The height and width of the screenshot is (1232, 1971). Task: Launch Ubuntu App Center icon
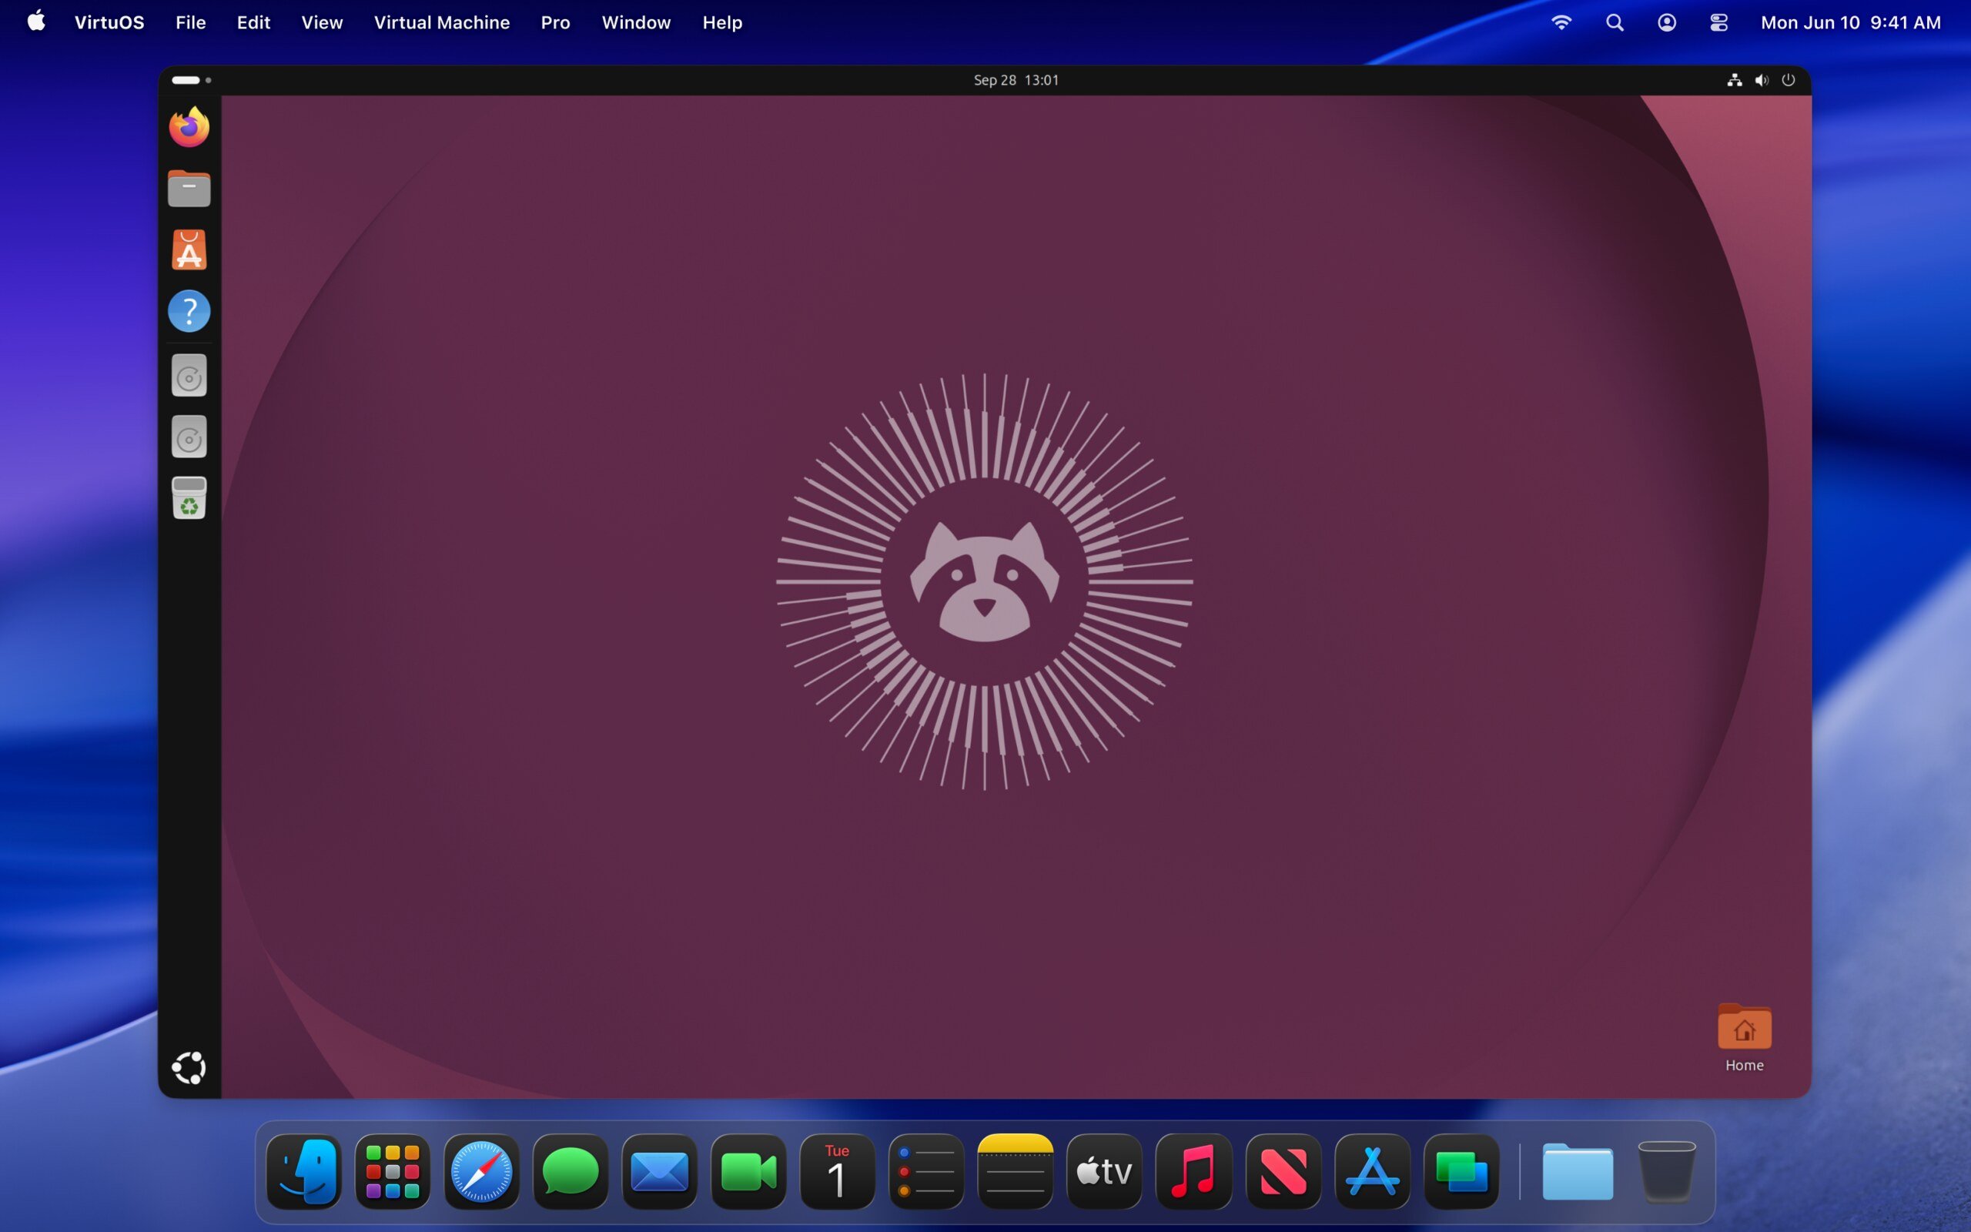click(189, 249)
